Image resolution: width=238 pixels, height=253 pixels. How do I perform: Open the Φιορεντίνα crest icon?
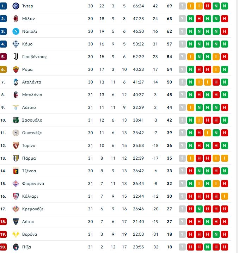(x=16, y=184)
